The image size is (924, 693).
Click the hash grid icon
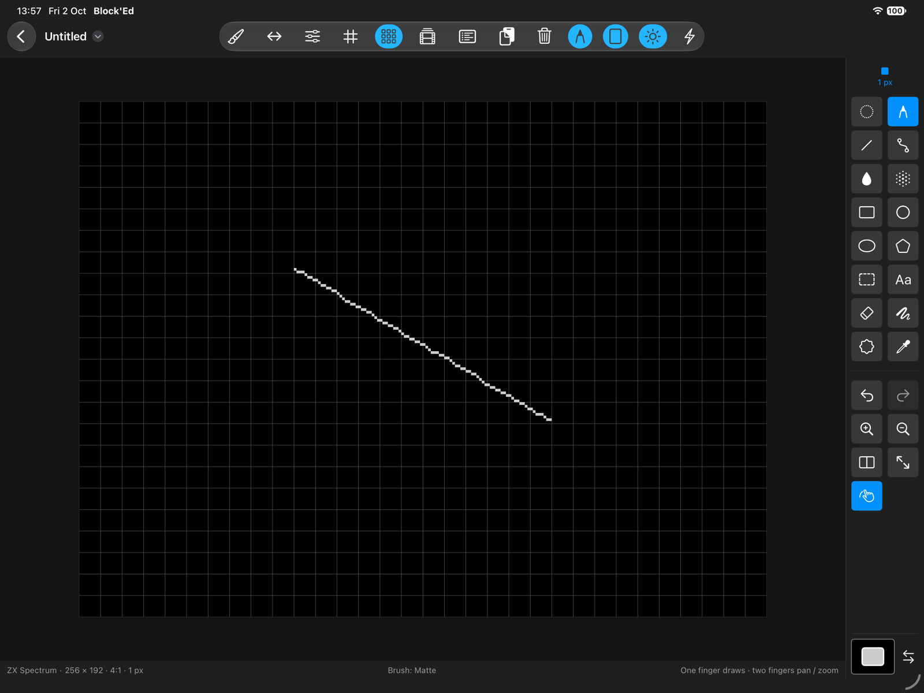pos(351,36)
